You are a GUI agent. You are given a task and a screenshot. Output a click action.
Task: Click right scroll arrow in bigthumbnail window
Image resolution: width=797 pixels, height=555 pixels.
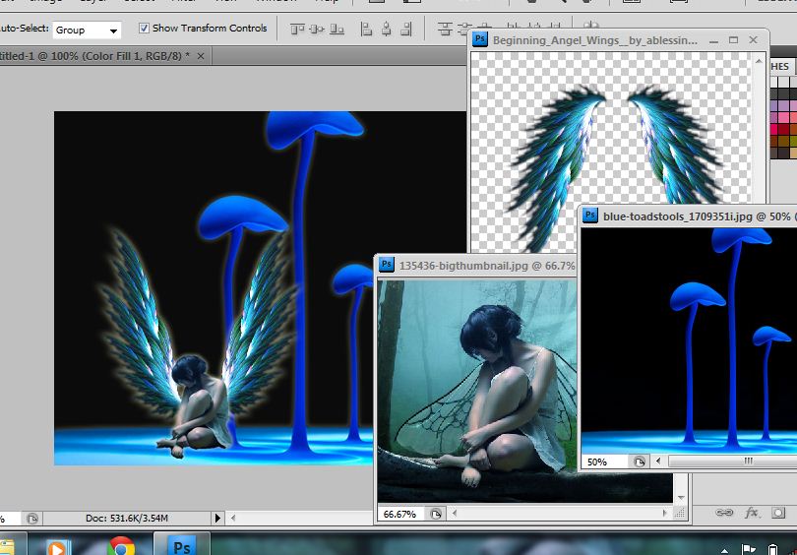664,514
